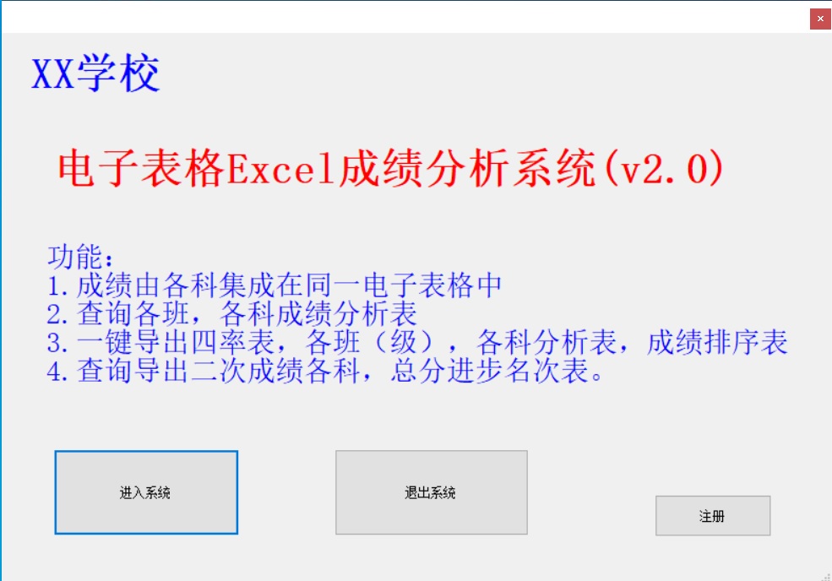The width and height of the screenshot is (832, 581).
Task: Click the red 电子表格 heading text
Action: (x=142, y=168)
